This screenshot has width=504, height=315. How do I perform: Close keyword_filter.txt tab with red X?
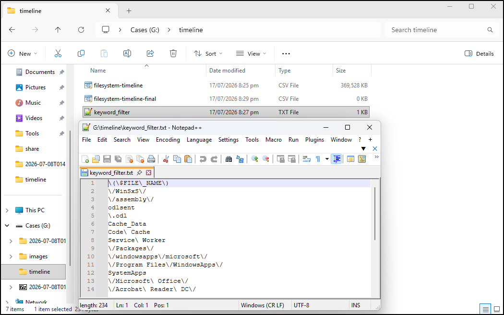click(148, 172)
